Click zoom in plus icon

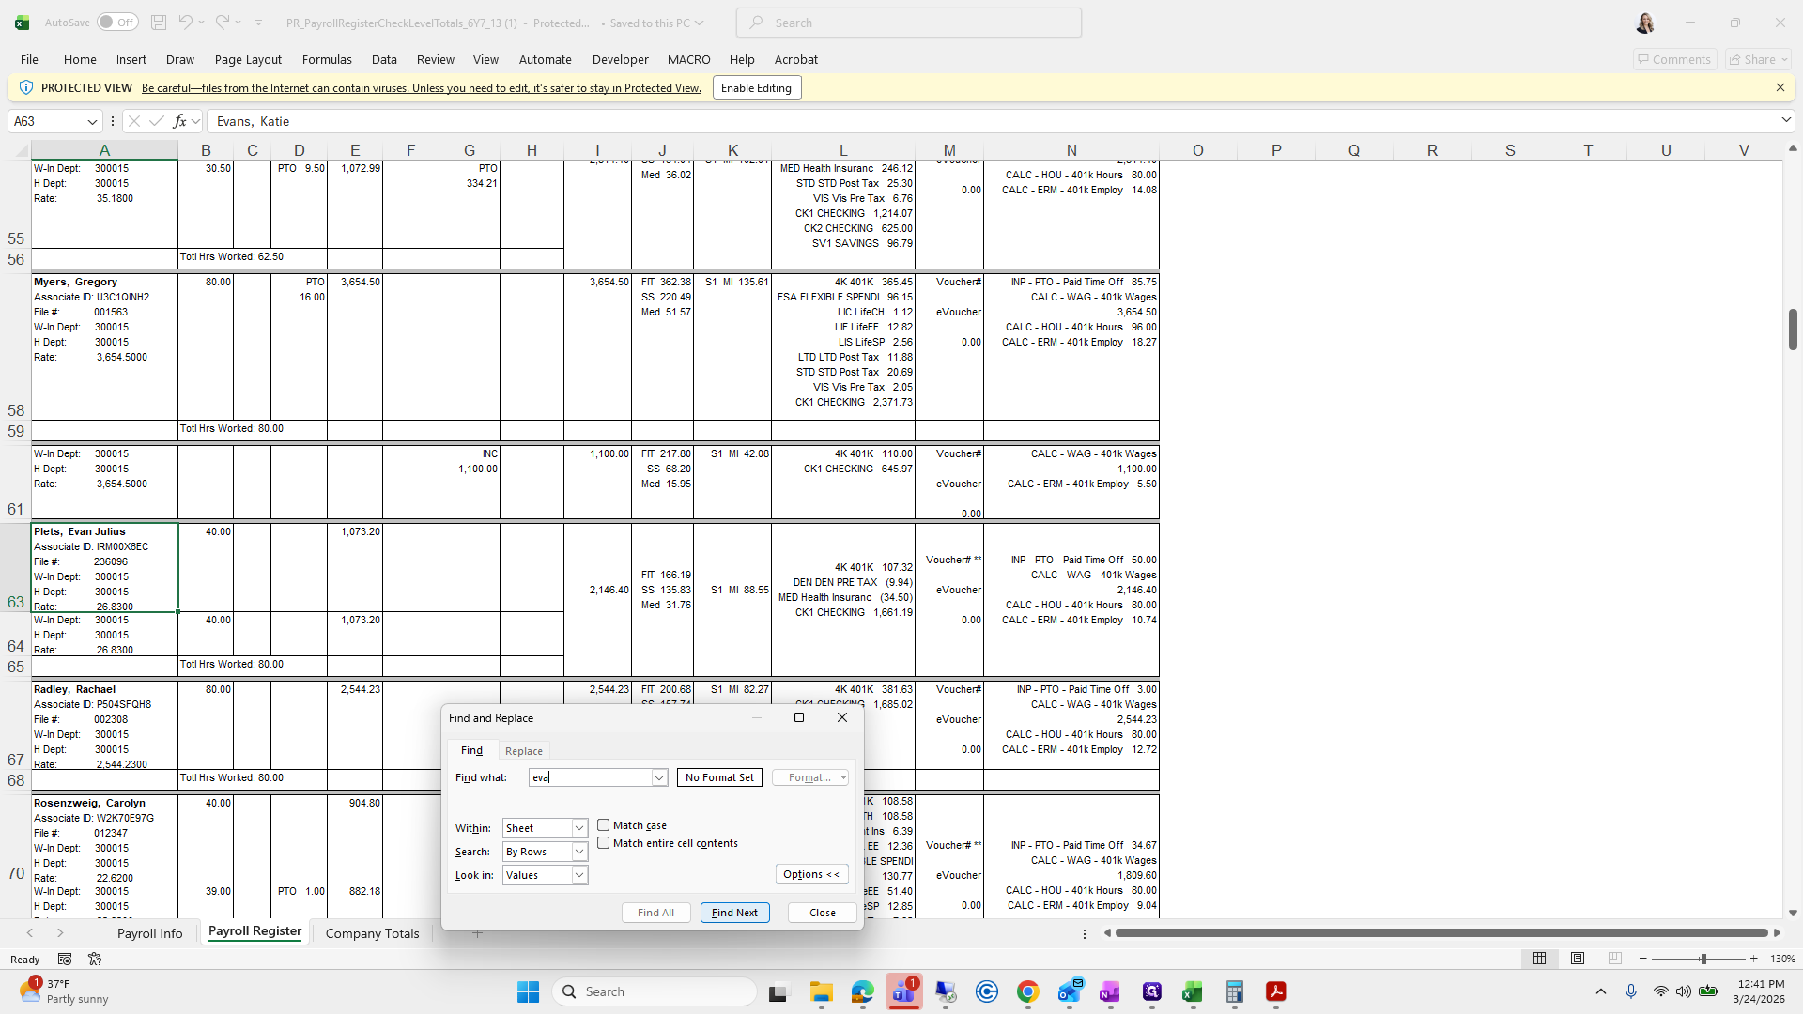1754,959
